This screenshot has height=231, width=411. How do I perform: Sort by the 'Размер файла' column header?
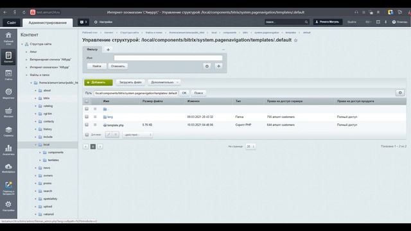click(x=153, y=101)
